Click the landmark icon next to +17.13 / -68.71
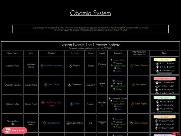 coord(157,83)
